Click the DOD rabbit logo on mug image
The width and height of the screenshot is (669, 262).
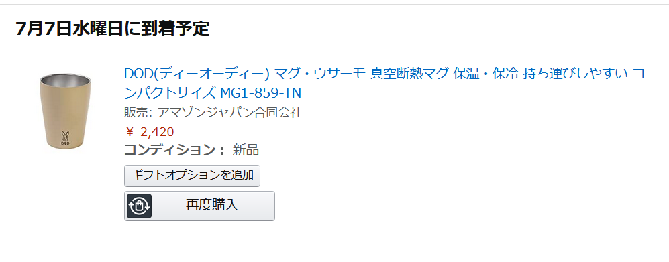(x=65, y=139)
